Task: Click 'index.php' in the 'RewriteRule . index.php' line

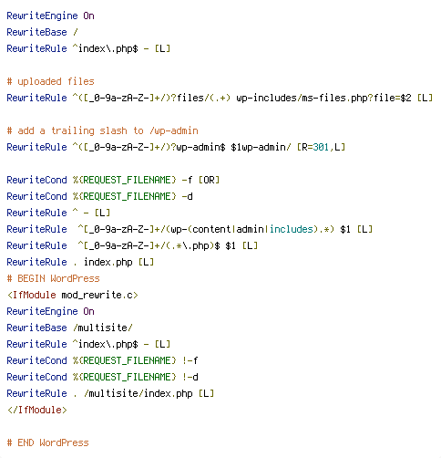Action: 108,262
